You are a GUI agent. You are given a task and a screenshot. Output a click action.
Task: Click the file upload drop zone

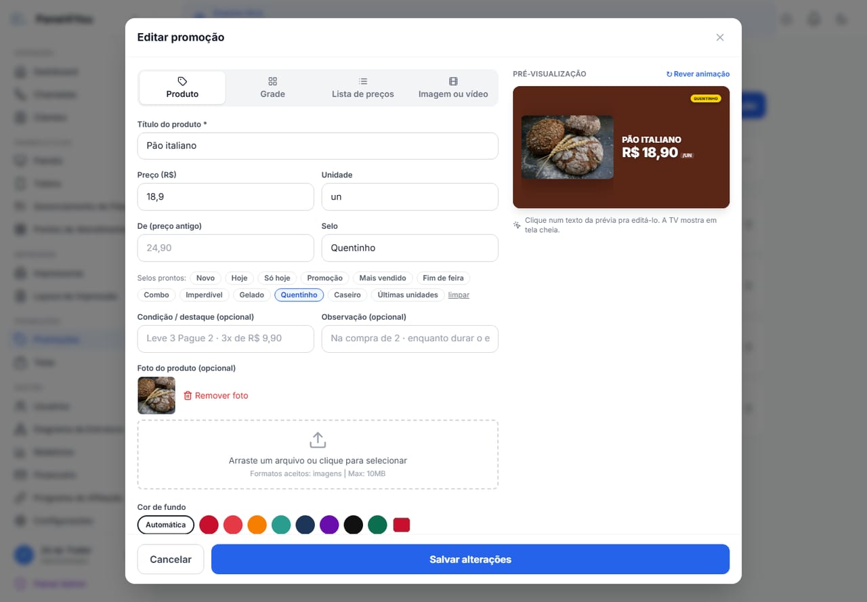click(x=318, y=454)
